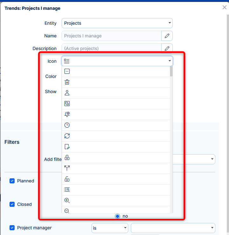Select the zoom-in magnifier icon option
The width and height of the screenshot is (229, 235).
coord(67,200)
